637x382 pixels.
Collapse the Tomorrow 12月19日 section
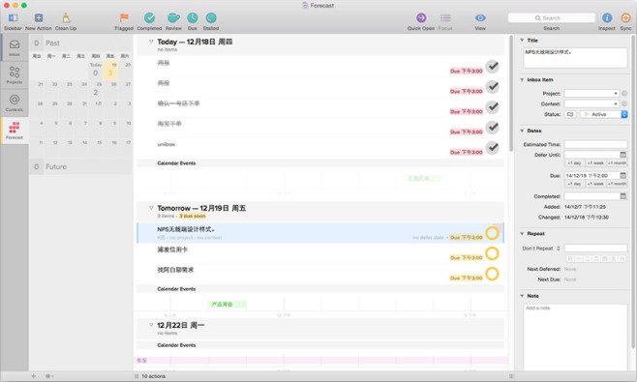(151, 208)
